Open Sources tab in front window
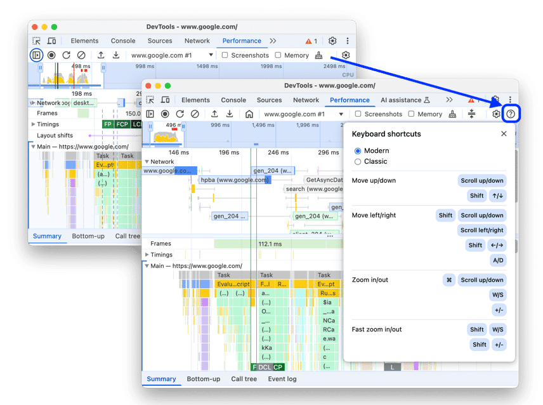Viewport: 543px width, 405px height. point(269,100)
